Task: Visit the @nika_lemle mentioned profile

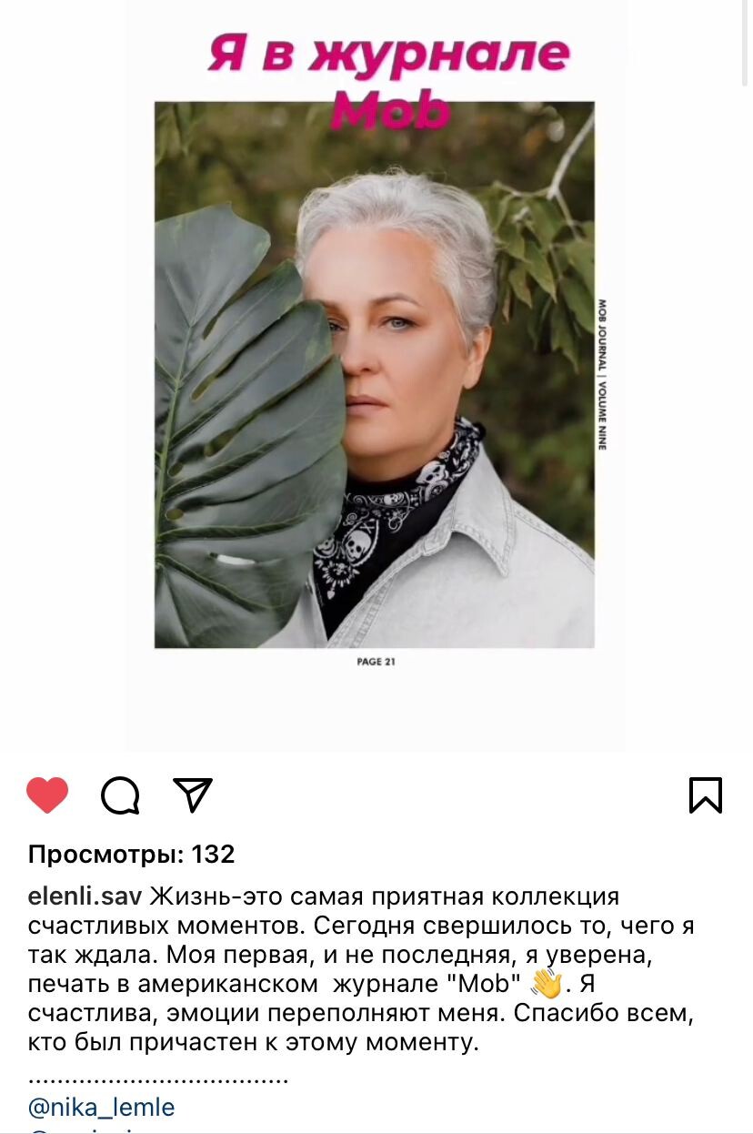Action: [102, 1108]
